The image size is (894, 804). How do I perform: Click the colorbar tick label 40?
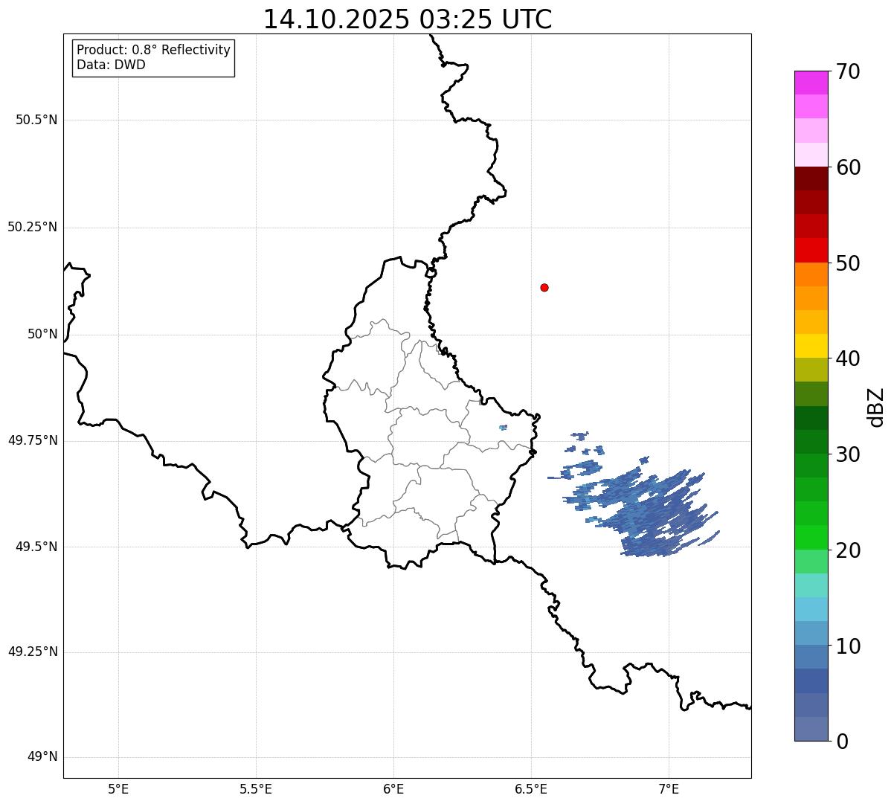click(848, 358)
